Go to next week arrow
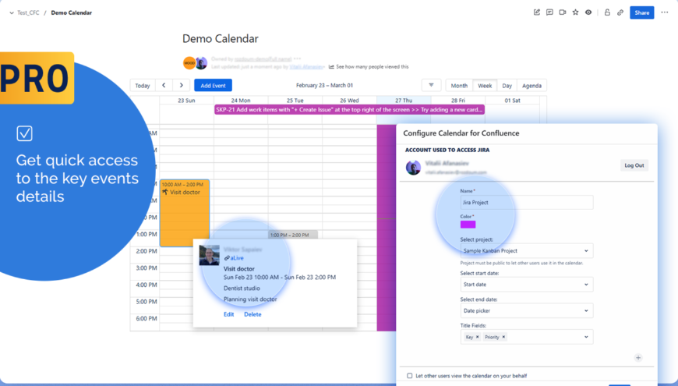Image resolution: width=678 pixels, height=386 pixels. tap(181, 85)
